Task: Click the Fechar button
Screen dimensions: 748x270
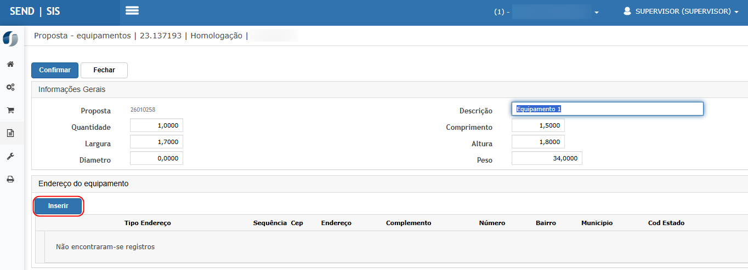Action: [x=104, y=70]
